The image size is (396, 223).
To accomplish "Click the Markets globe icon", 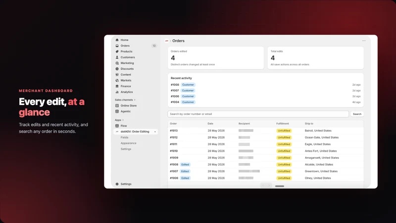I will click(x=117, y=80).
